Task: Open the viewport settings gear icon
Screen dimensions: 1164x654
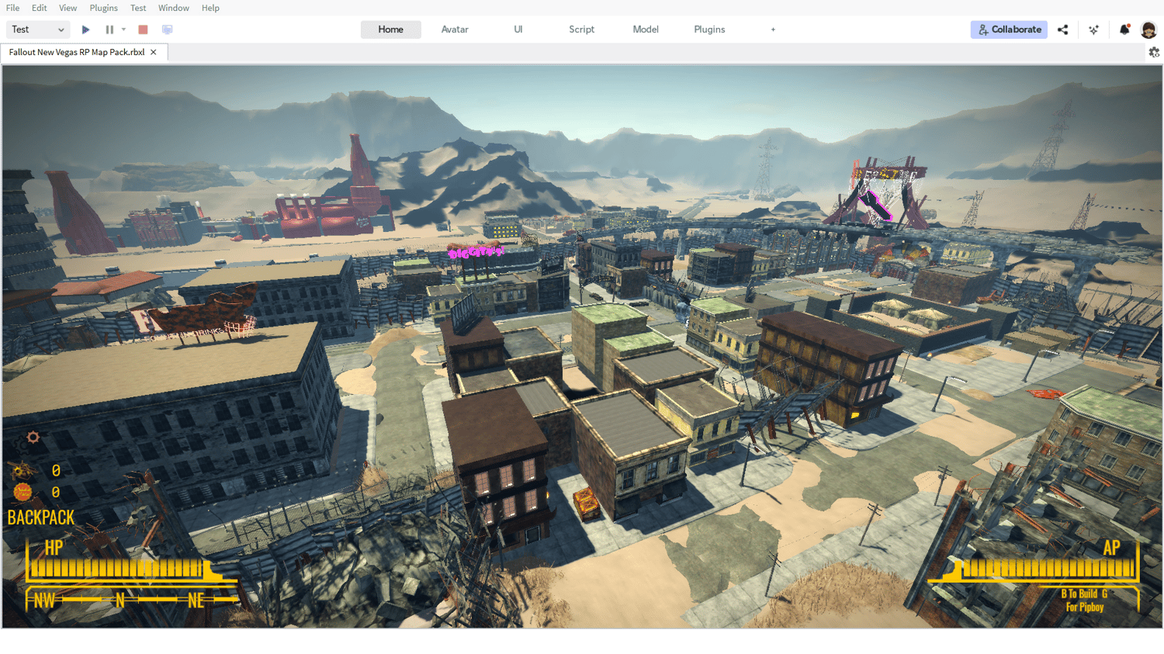Action: pos(1154,52)
